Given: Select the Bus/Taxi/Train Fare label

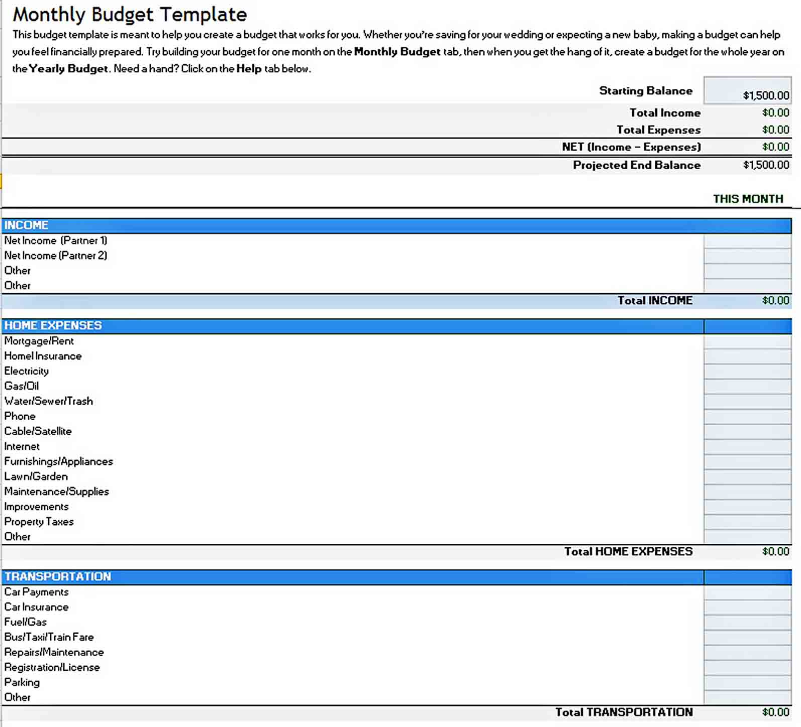Looking at the screenshot, I should 49,637.
